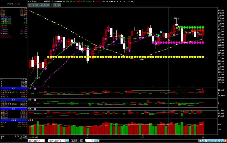Click the purple square icon in the 外資 sub-chart
The image size is (227, 143).
tap(35, 88)
